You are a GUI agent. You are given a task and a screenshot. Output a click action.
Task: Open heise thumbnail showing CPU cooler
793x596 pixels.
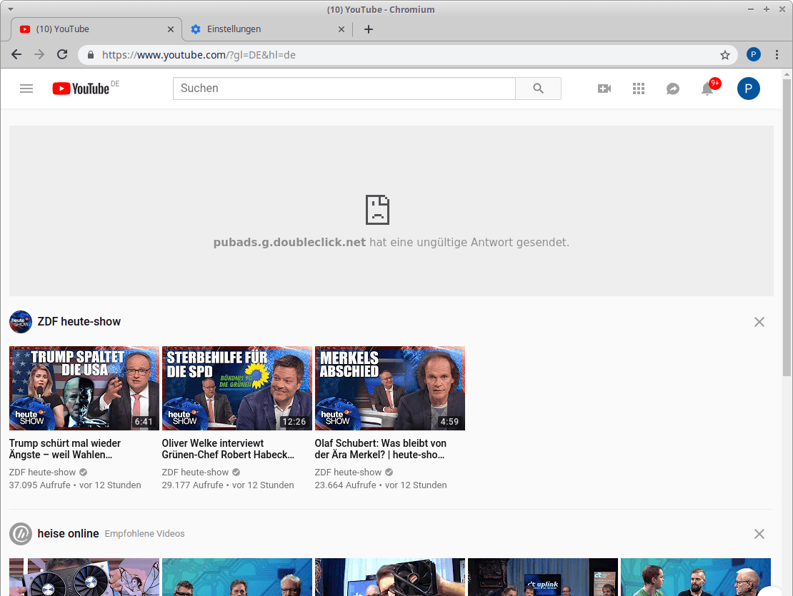[390, 577]
